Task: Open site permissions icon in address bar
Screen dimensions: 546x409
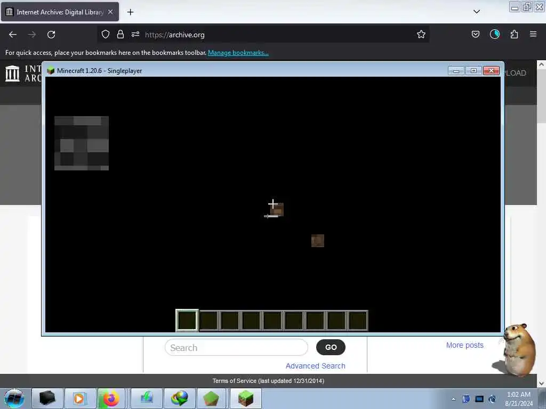Action: 135,34
